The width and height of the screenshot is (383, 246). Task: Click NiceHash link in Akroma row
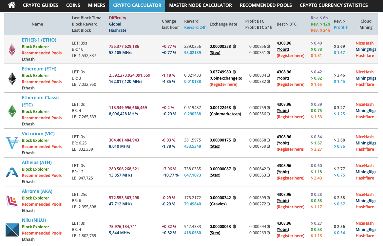pyautogui.click(x=365, y=195)
